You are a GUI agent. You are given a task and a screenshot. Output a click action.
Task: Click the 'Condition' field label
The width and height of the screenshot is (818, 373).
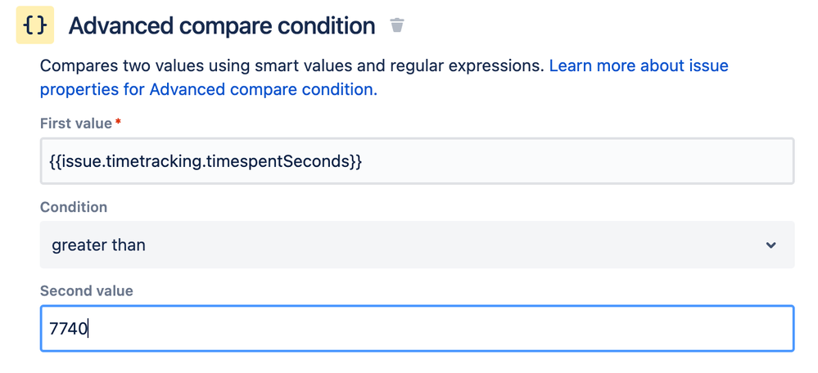pos(74,207)
